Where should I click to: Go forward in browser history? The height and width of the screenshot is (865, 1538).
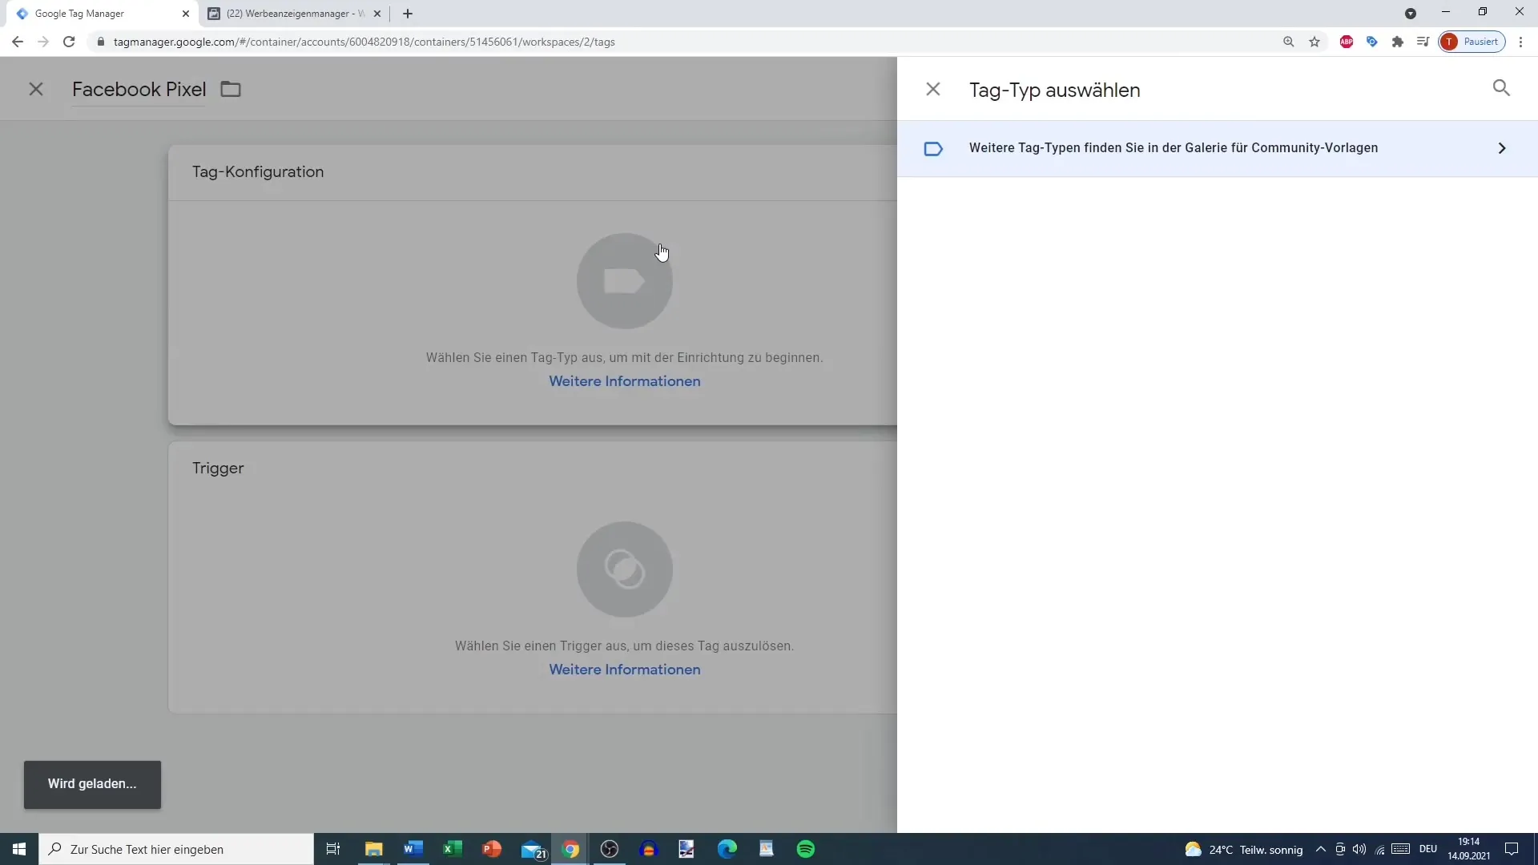(43, 42)
